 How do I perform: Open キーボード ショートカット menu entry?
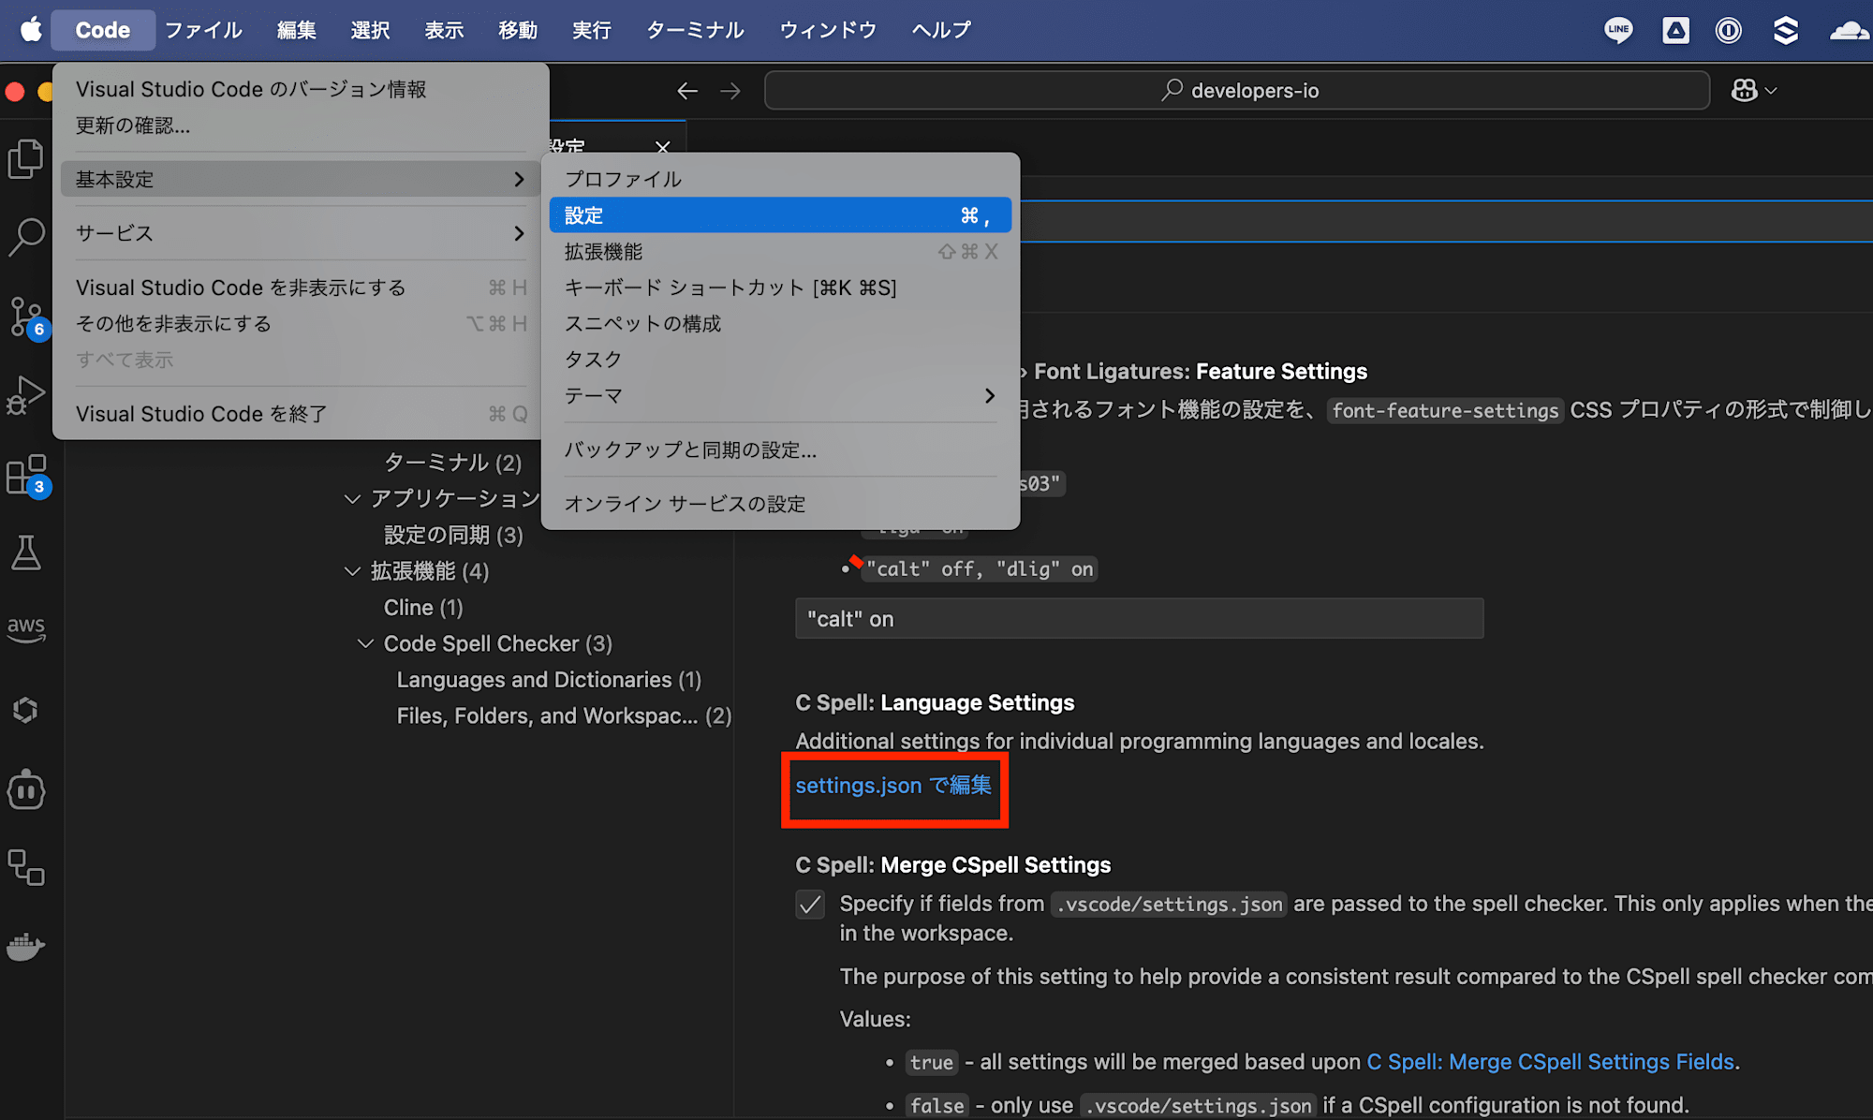780,287
